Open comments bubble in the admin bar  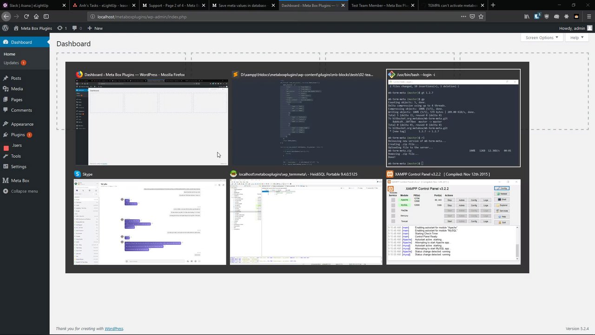tap(77, 28)
